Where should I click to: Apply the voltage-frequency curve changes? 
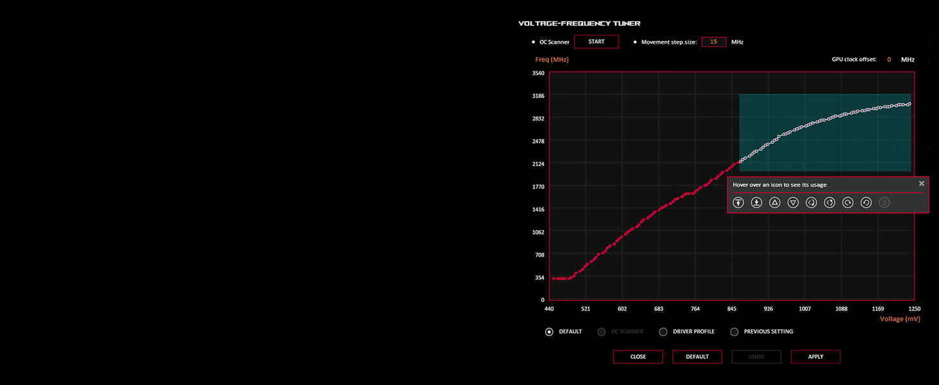(815, 357)
